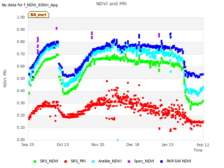Click the green SRS_NDVI legend swatch
The height and width of the screenshot is (168, 224).
click(x=35, y=161)
